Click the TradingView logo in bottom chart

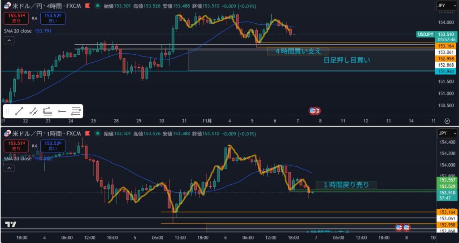click(x=10, y=225)
